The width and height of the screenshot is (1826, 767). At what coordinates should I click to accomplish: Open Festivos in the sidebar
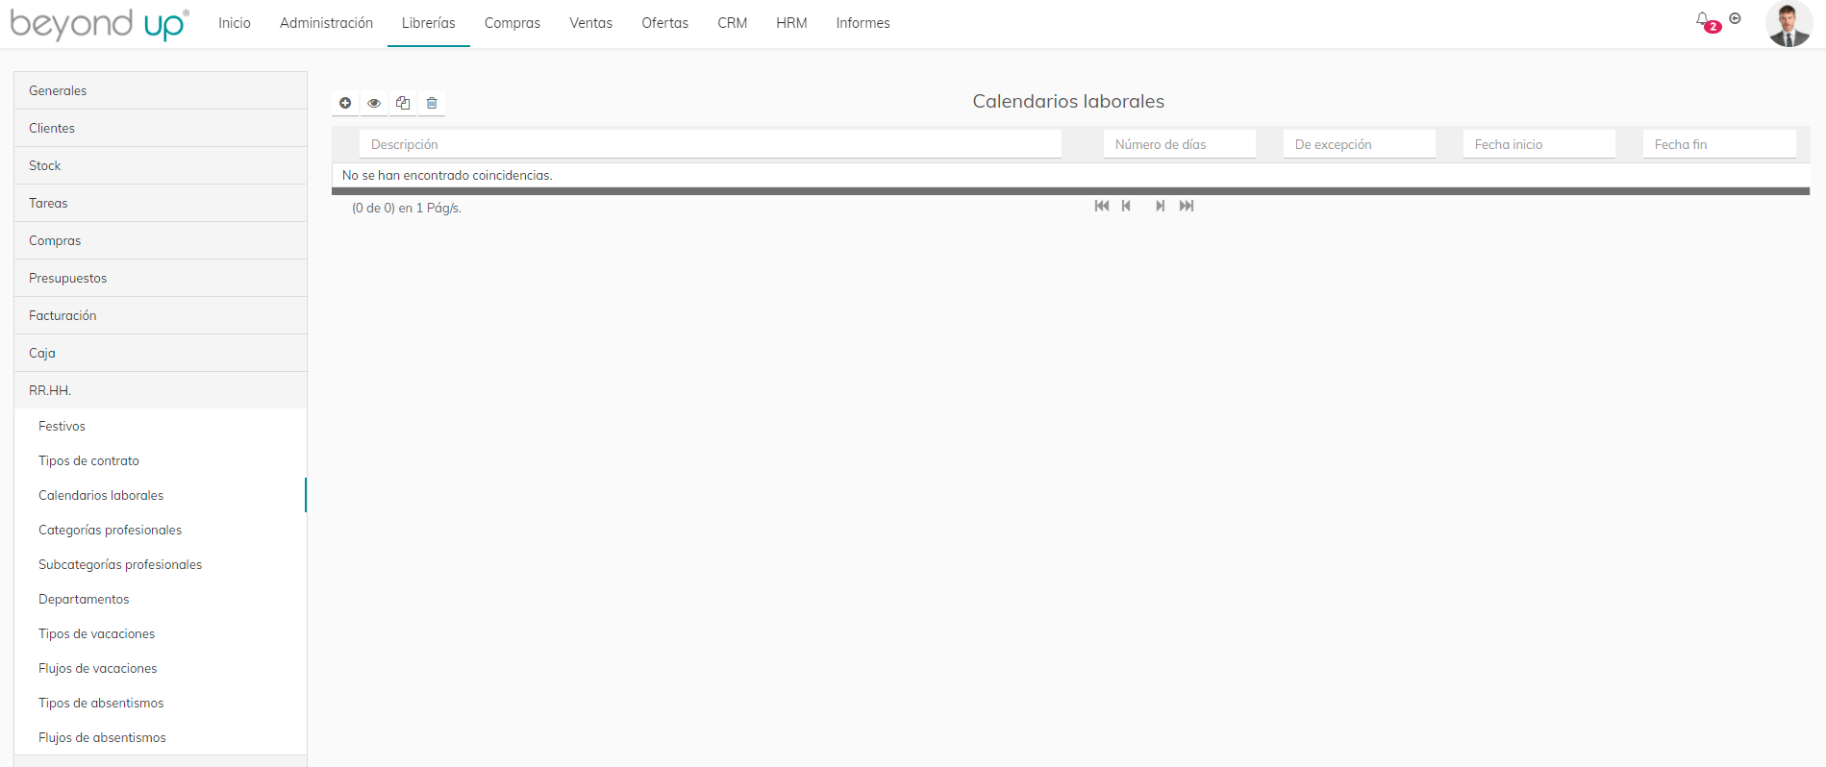coord(161,426)
